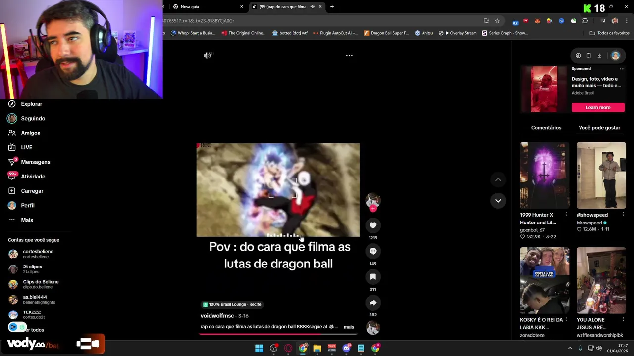Click the download desktop app icon
This screenshot has width=634, height=356.
599,56
